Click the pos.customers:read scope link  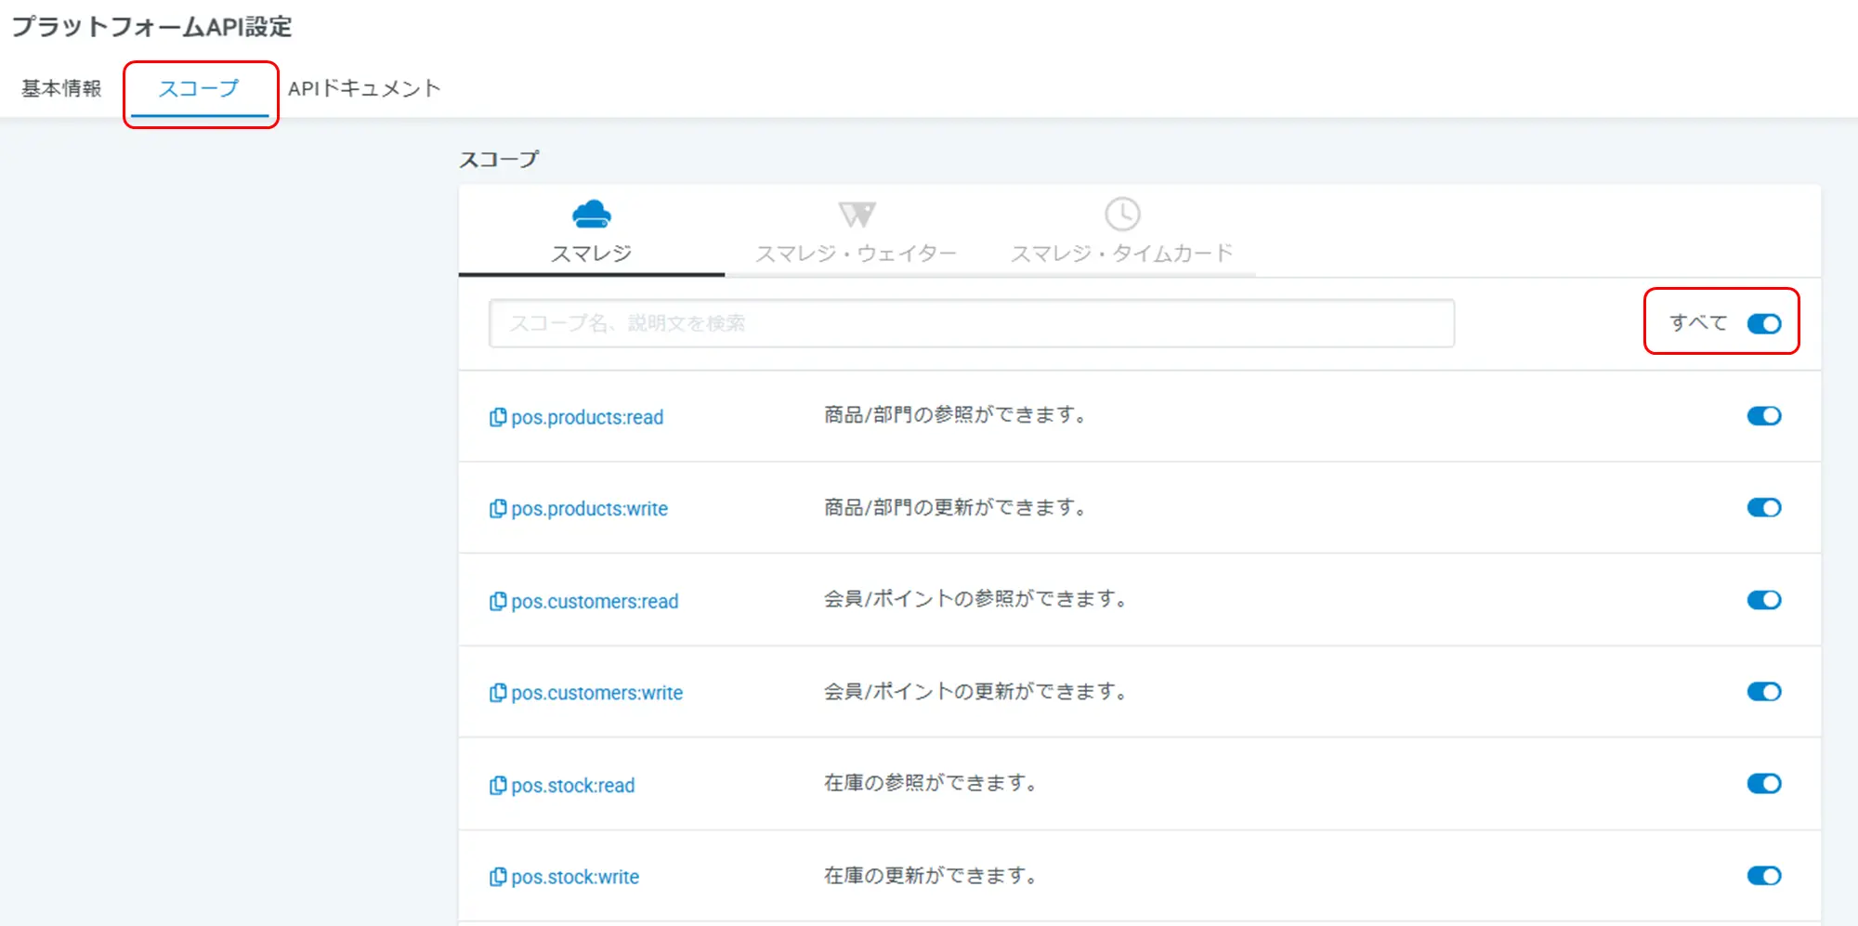(595, 601)
